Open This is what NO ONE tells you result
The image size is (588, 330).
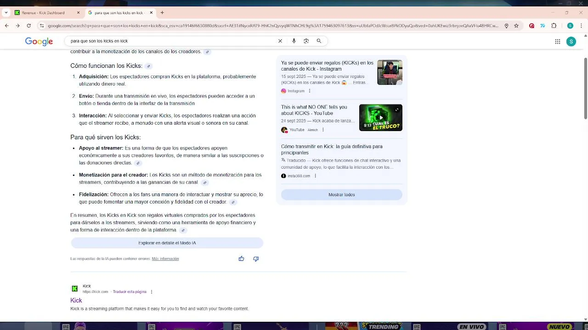[314, 110]
